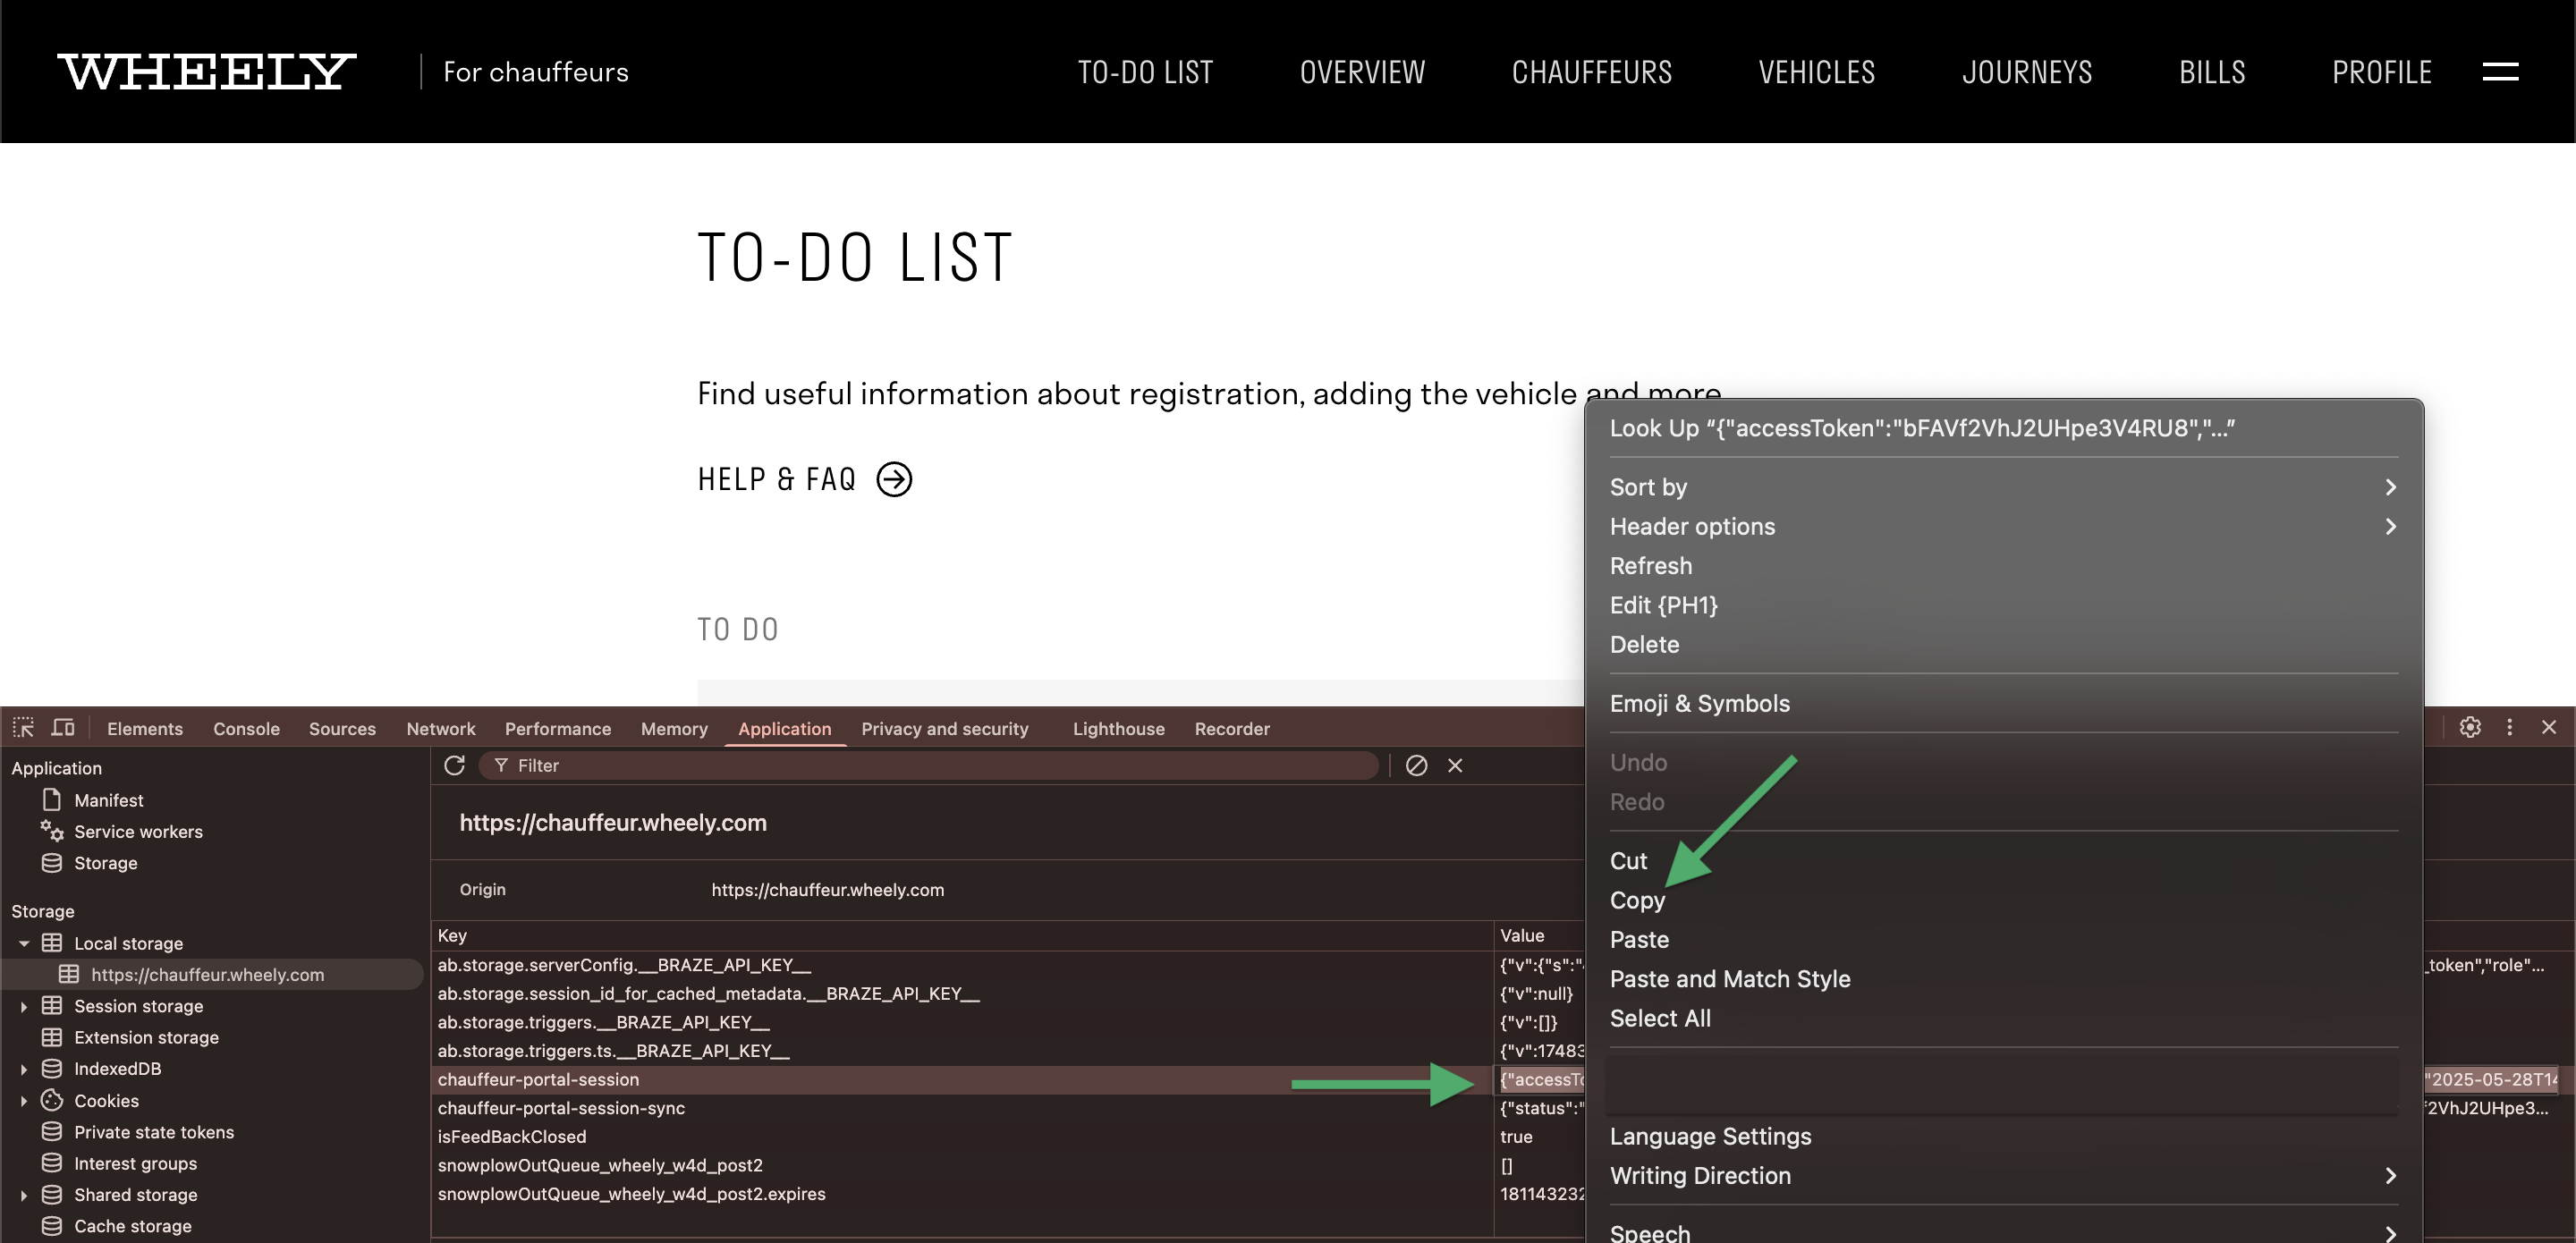Open the hamburger menu icon
The width and height of the screenshot is (2576, 1243).
click(x=2500, y=71)
